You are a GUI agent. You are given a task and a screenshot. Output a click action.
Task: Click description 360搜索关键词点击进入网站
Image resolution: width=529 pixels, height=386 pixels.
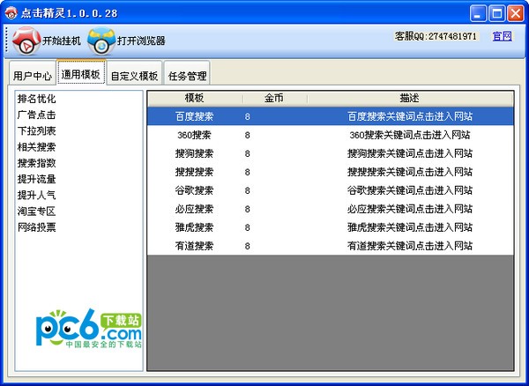pyautogui.click(x=410, y=135)
